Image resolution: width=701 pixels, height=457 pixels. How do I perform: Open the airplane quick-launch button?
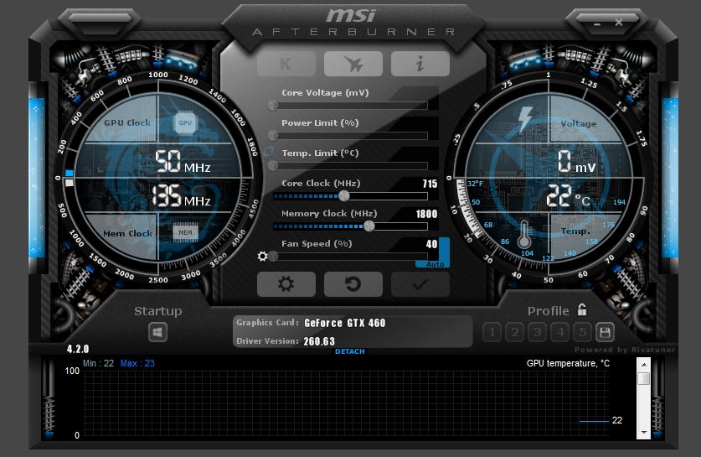(353, 64)
